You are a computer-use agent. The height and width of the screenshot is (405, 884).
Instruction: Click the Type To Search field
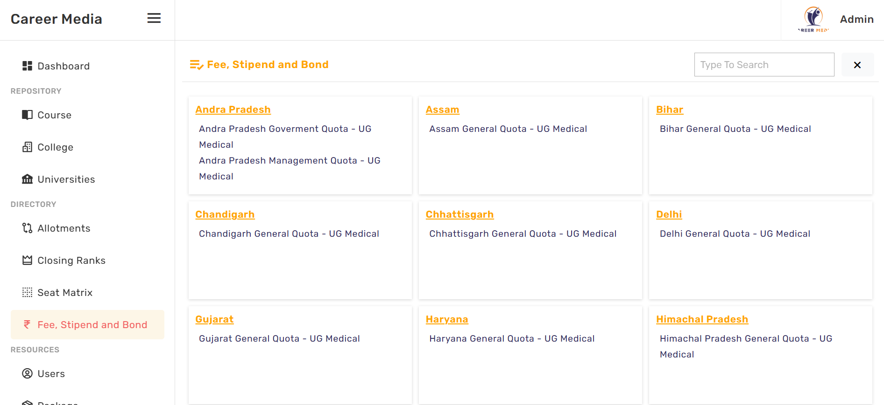764,65
